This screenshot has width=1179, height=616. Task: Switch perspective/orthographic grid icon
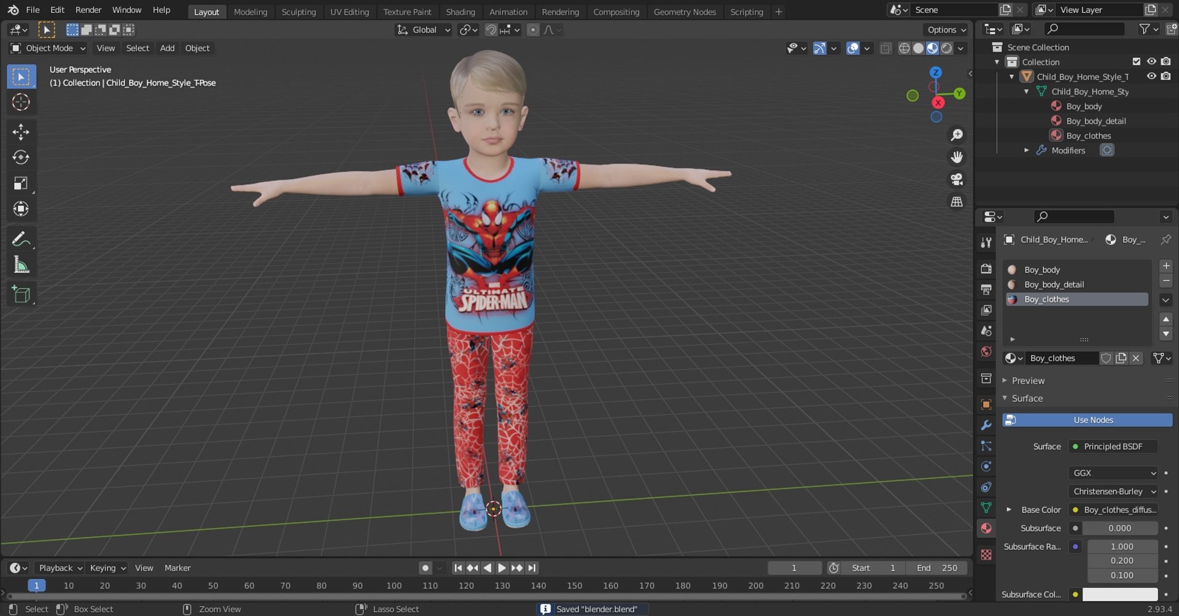(957, 201)
